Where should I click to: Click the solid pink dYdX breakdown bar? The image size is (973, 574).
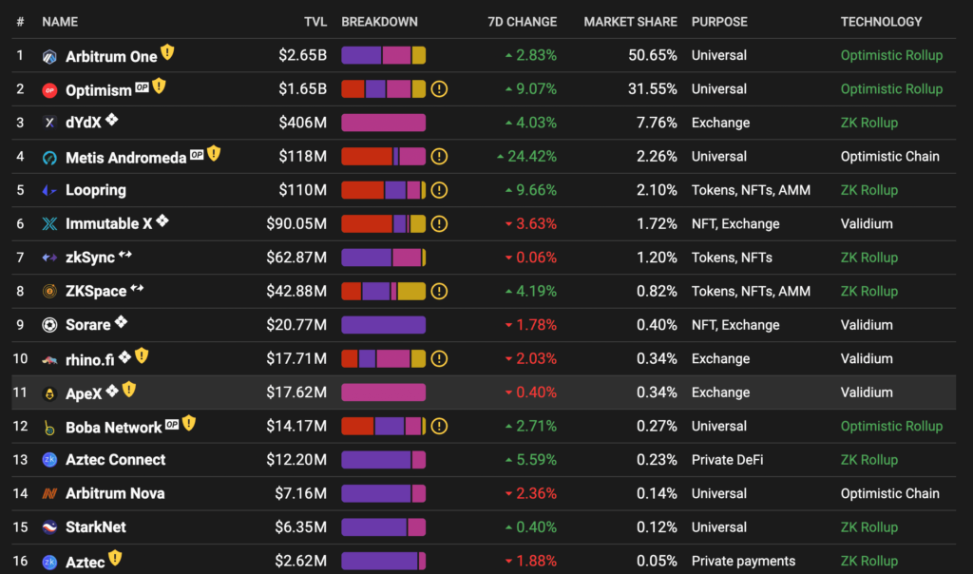(384, 123)
